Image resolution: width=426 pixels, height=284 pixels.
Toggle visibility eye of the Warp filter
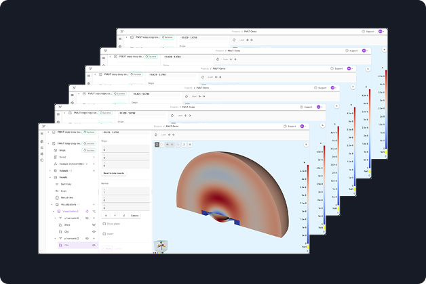[x=94, y=224]
